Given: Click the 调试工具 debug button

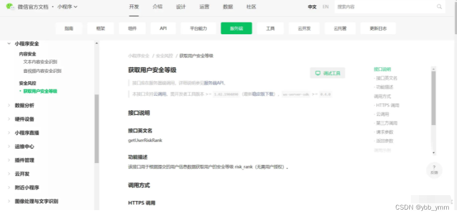Looking at the screenshot, I should point(327,73).
